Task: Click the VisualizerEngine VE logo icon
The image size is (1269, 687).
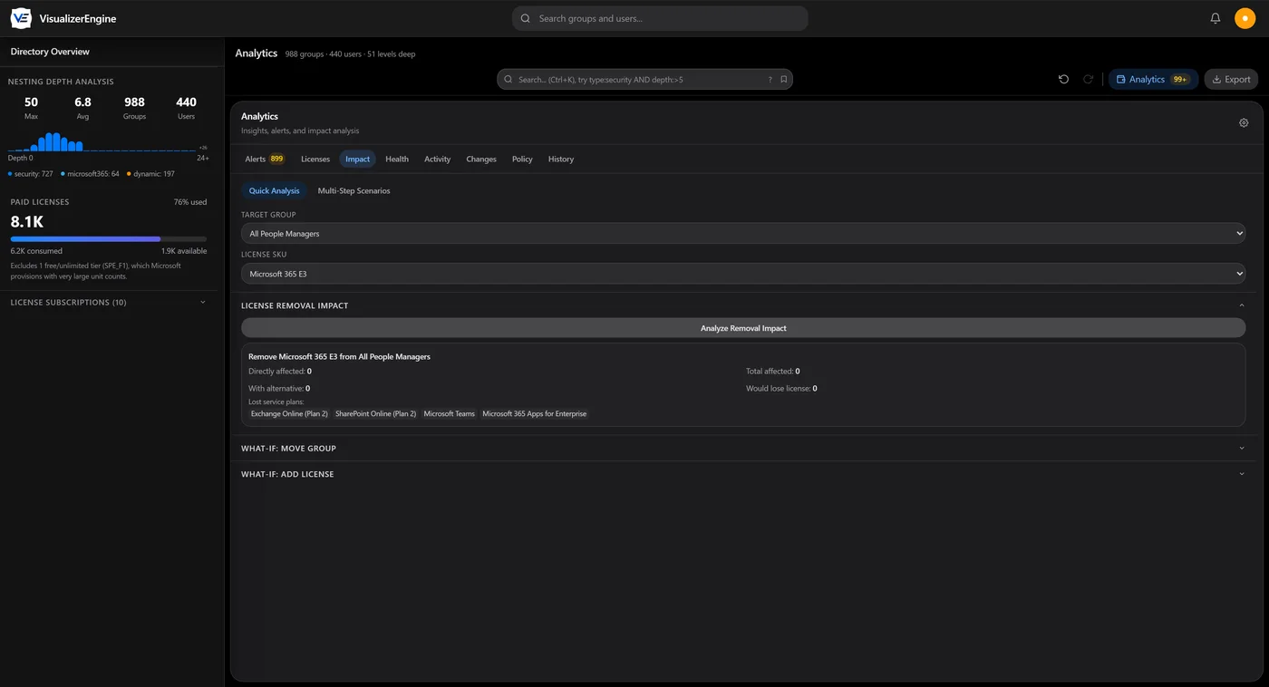Action: point(21,18)
